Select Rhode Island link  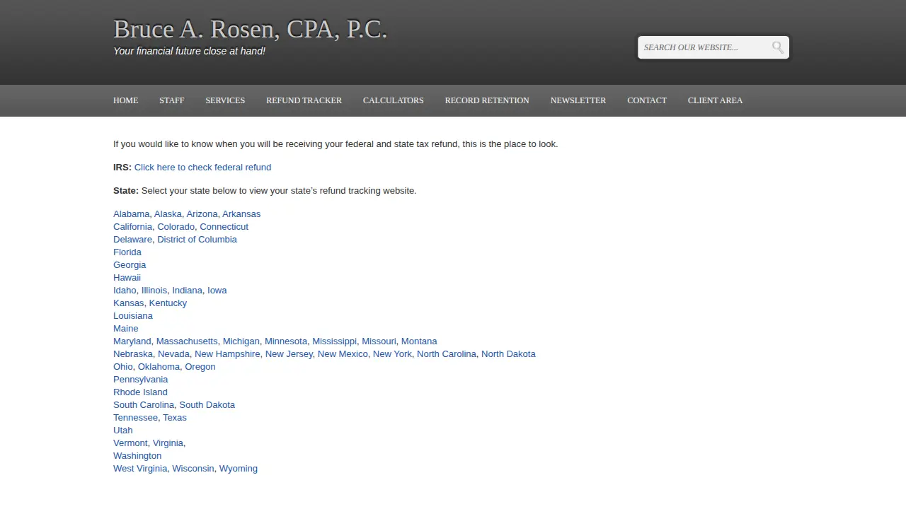[x=140, y=392]
